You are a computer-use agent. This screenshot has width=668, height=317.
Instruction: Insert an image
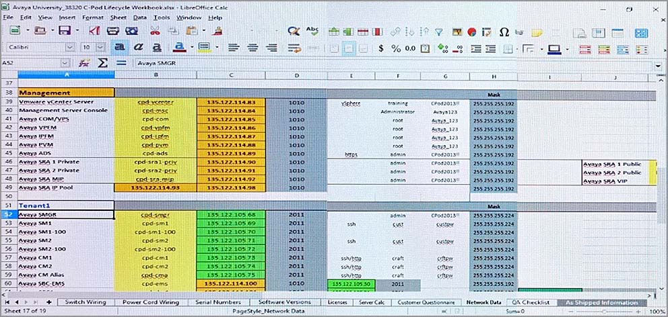coord(457,32)
